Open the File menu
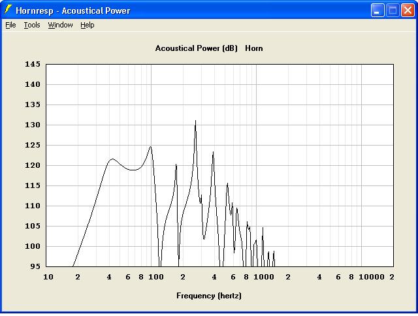Screen dimensions: 418x316 10,25
